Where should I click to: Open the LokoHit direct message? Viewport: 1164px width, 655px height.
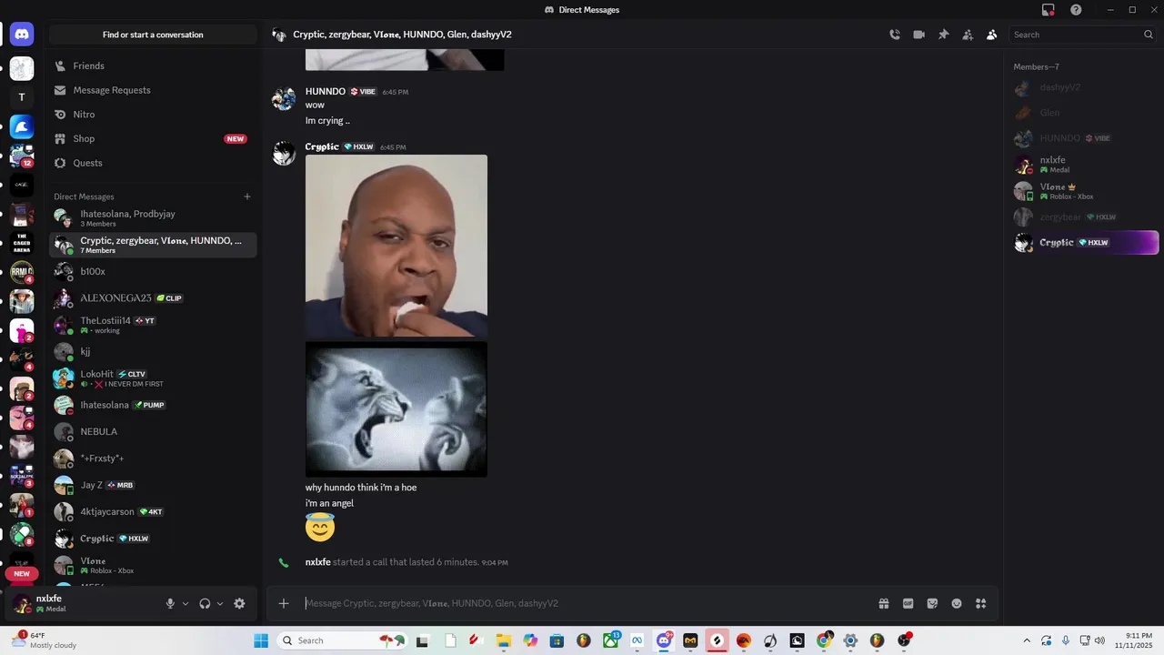tap(153, 378)
